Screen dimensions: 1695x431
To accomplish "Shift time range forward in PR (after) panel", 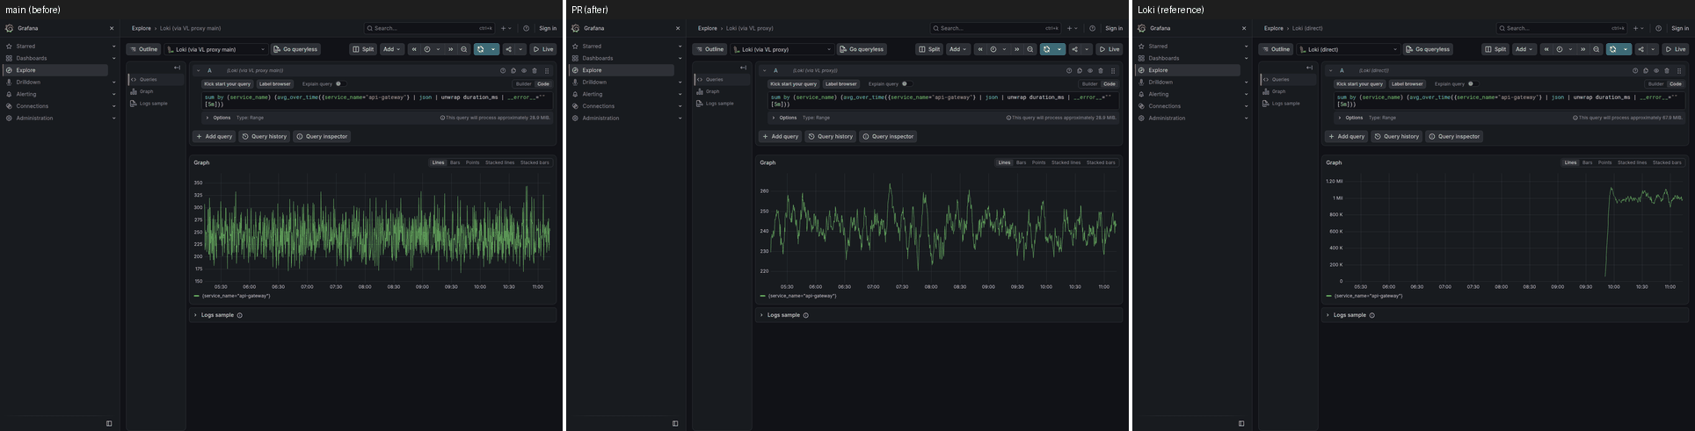I will 1017,49.
